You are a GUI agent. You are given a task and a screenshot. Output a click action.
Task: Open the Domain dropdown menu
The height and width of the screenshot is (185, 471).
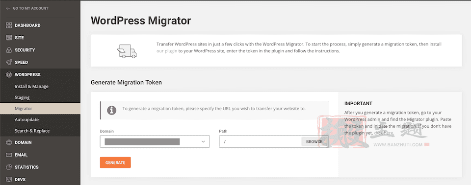coord(155,141)
